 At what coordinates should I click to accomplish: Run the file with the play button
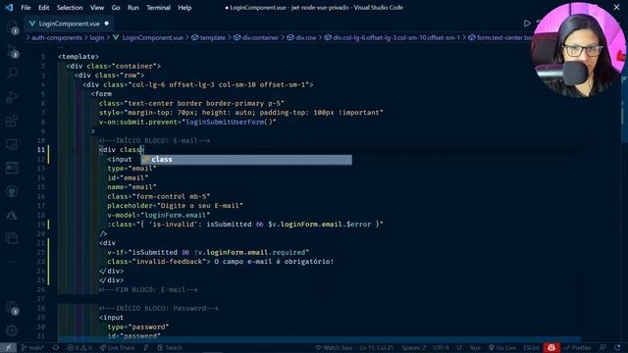(x=527, y=24)
